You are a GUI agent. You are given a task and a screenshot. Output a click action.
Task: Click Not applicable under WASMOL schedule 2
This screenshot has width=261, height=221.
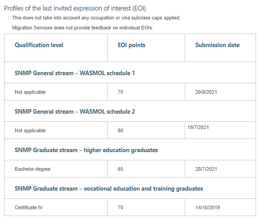point(30,130)
